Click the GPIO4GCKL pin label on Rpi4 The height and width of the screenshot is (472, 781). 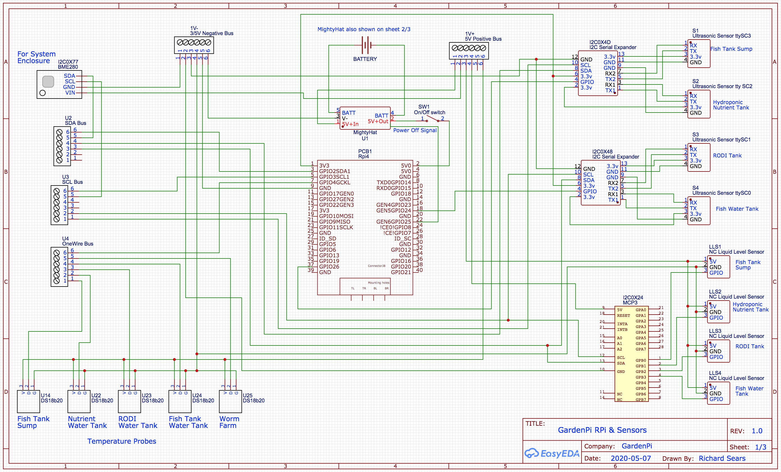335,183
